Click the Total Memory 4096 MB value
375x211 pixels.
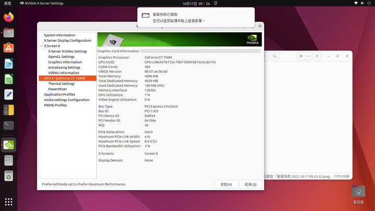(151, 76)
